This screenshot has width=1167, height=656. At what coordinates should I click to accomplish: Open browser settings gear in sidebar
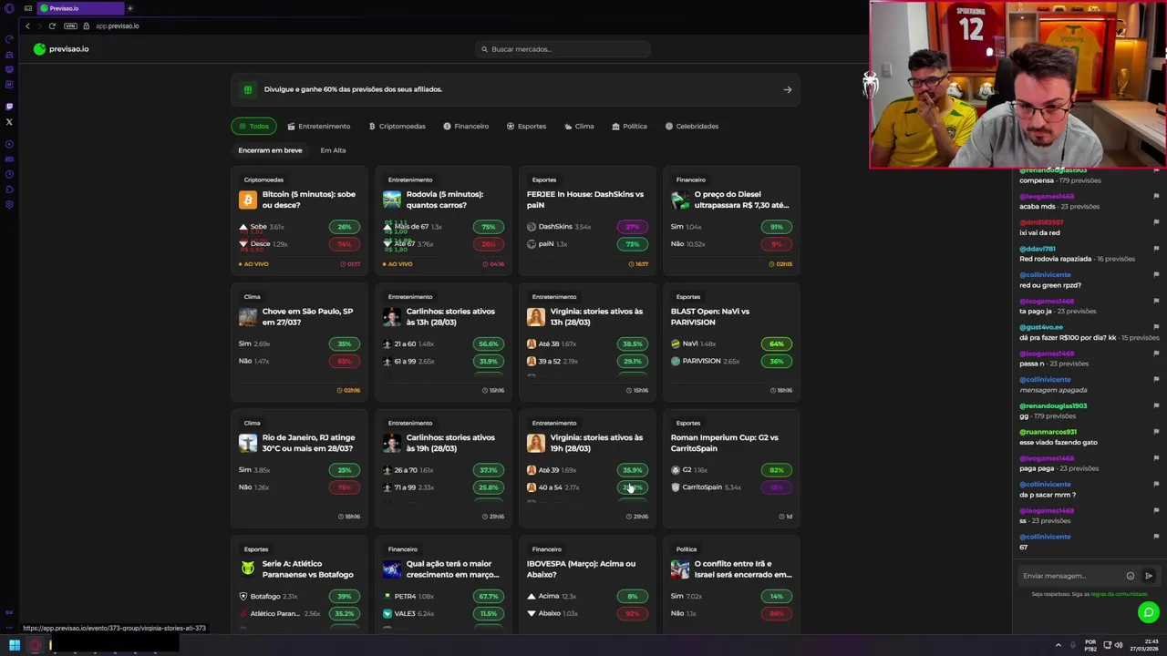tap(9, 204)
